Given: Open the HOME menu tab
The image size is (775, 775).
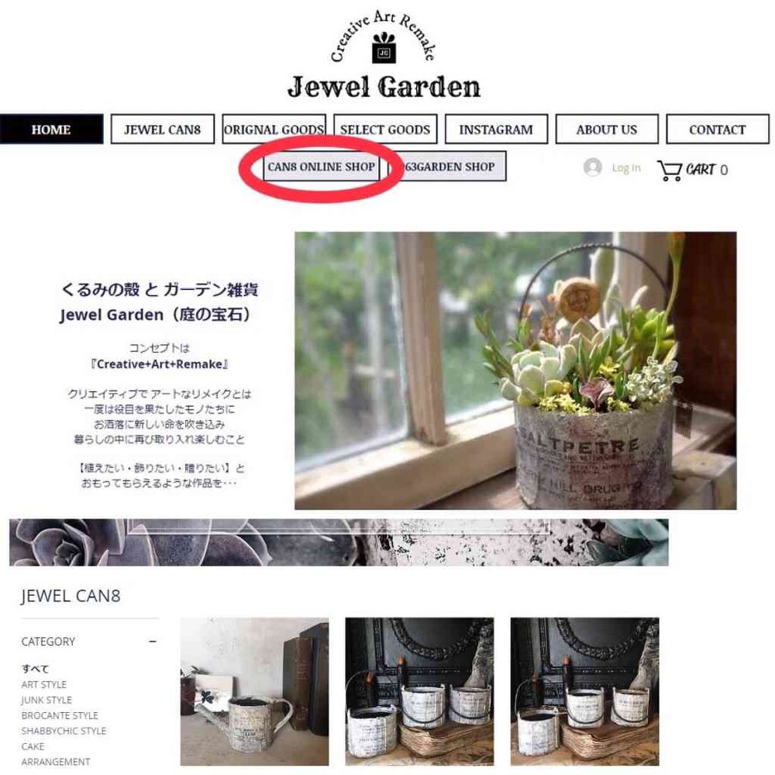Looking at the screenshot, I should click(x=51, y=129).
